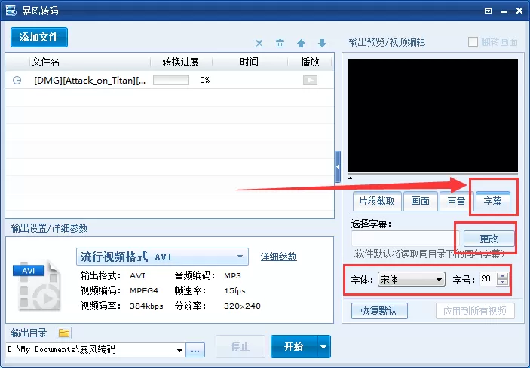Minimize the 暴风转码 window
The width and height of the screenshot is (530, 368).
504,11
